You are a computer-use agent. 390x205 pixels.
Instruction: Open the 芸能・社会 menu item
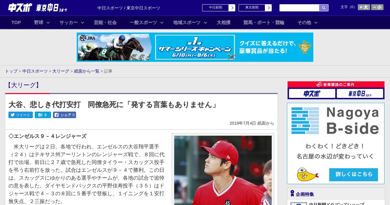click(x=105, y=22)
